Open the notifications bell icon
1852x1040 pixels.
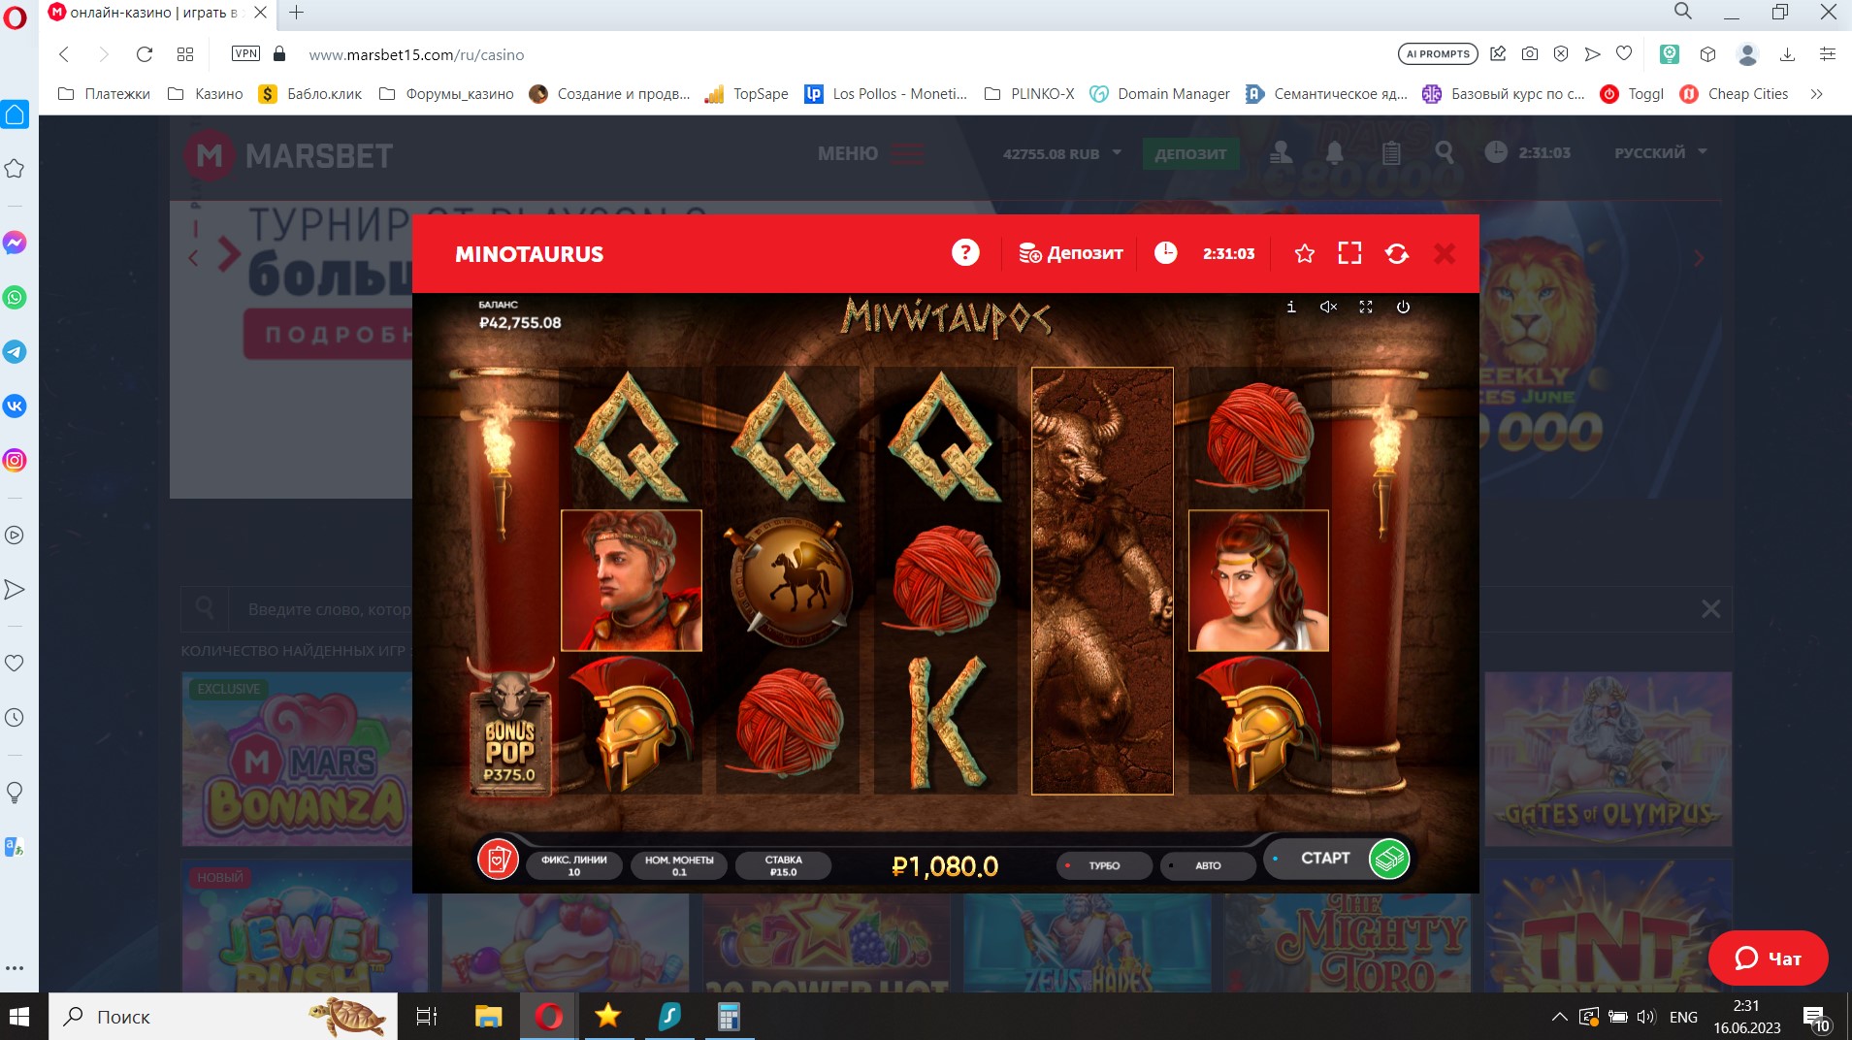coord(1336,152)
